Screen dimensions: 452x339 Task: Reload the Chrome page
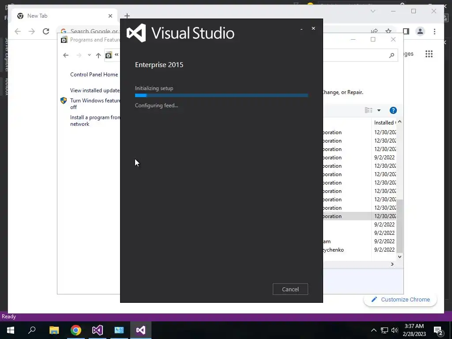(46, 31)
